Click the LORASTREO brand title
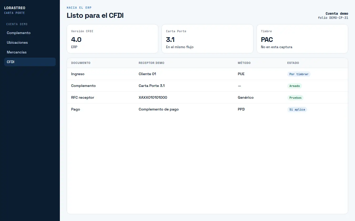355x221 pixels. point(15,8)
